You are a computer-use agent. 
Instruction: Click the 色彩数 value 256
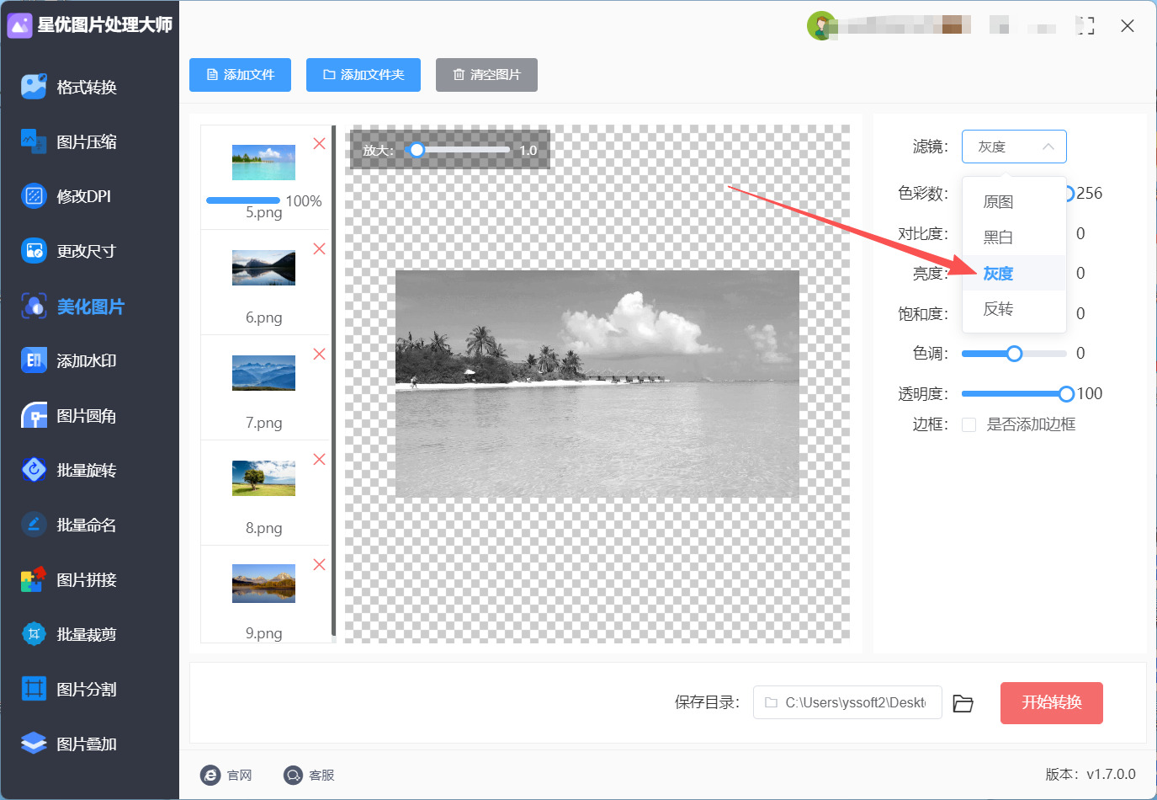coord(1089,194)
